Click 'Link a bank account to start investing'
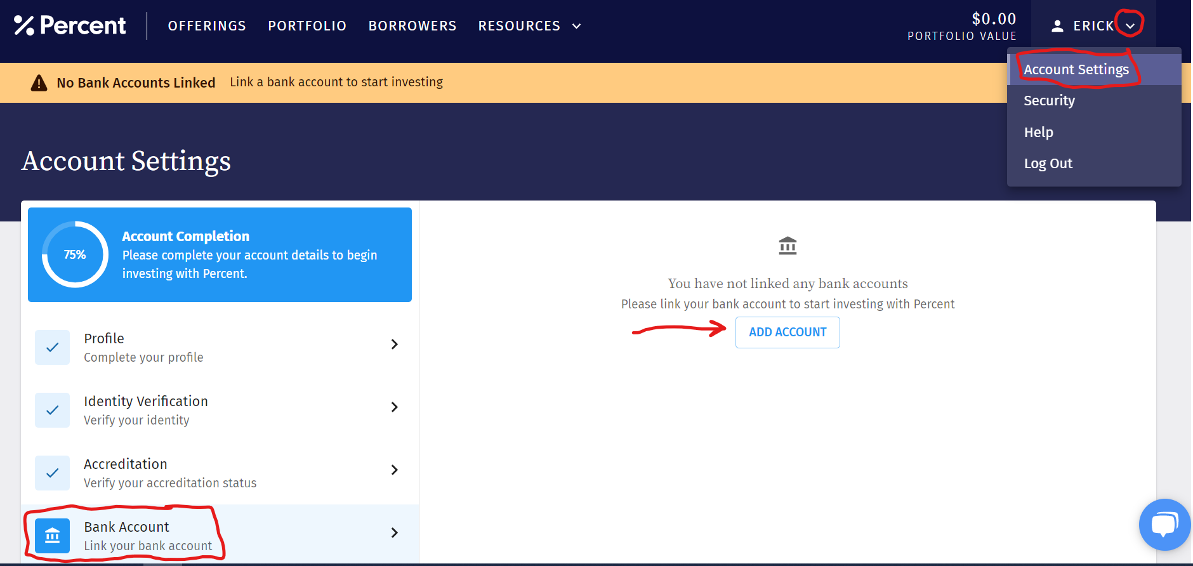 click(x=336, y=82)
